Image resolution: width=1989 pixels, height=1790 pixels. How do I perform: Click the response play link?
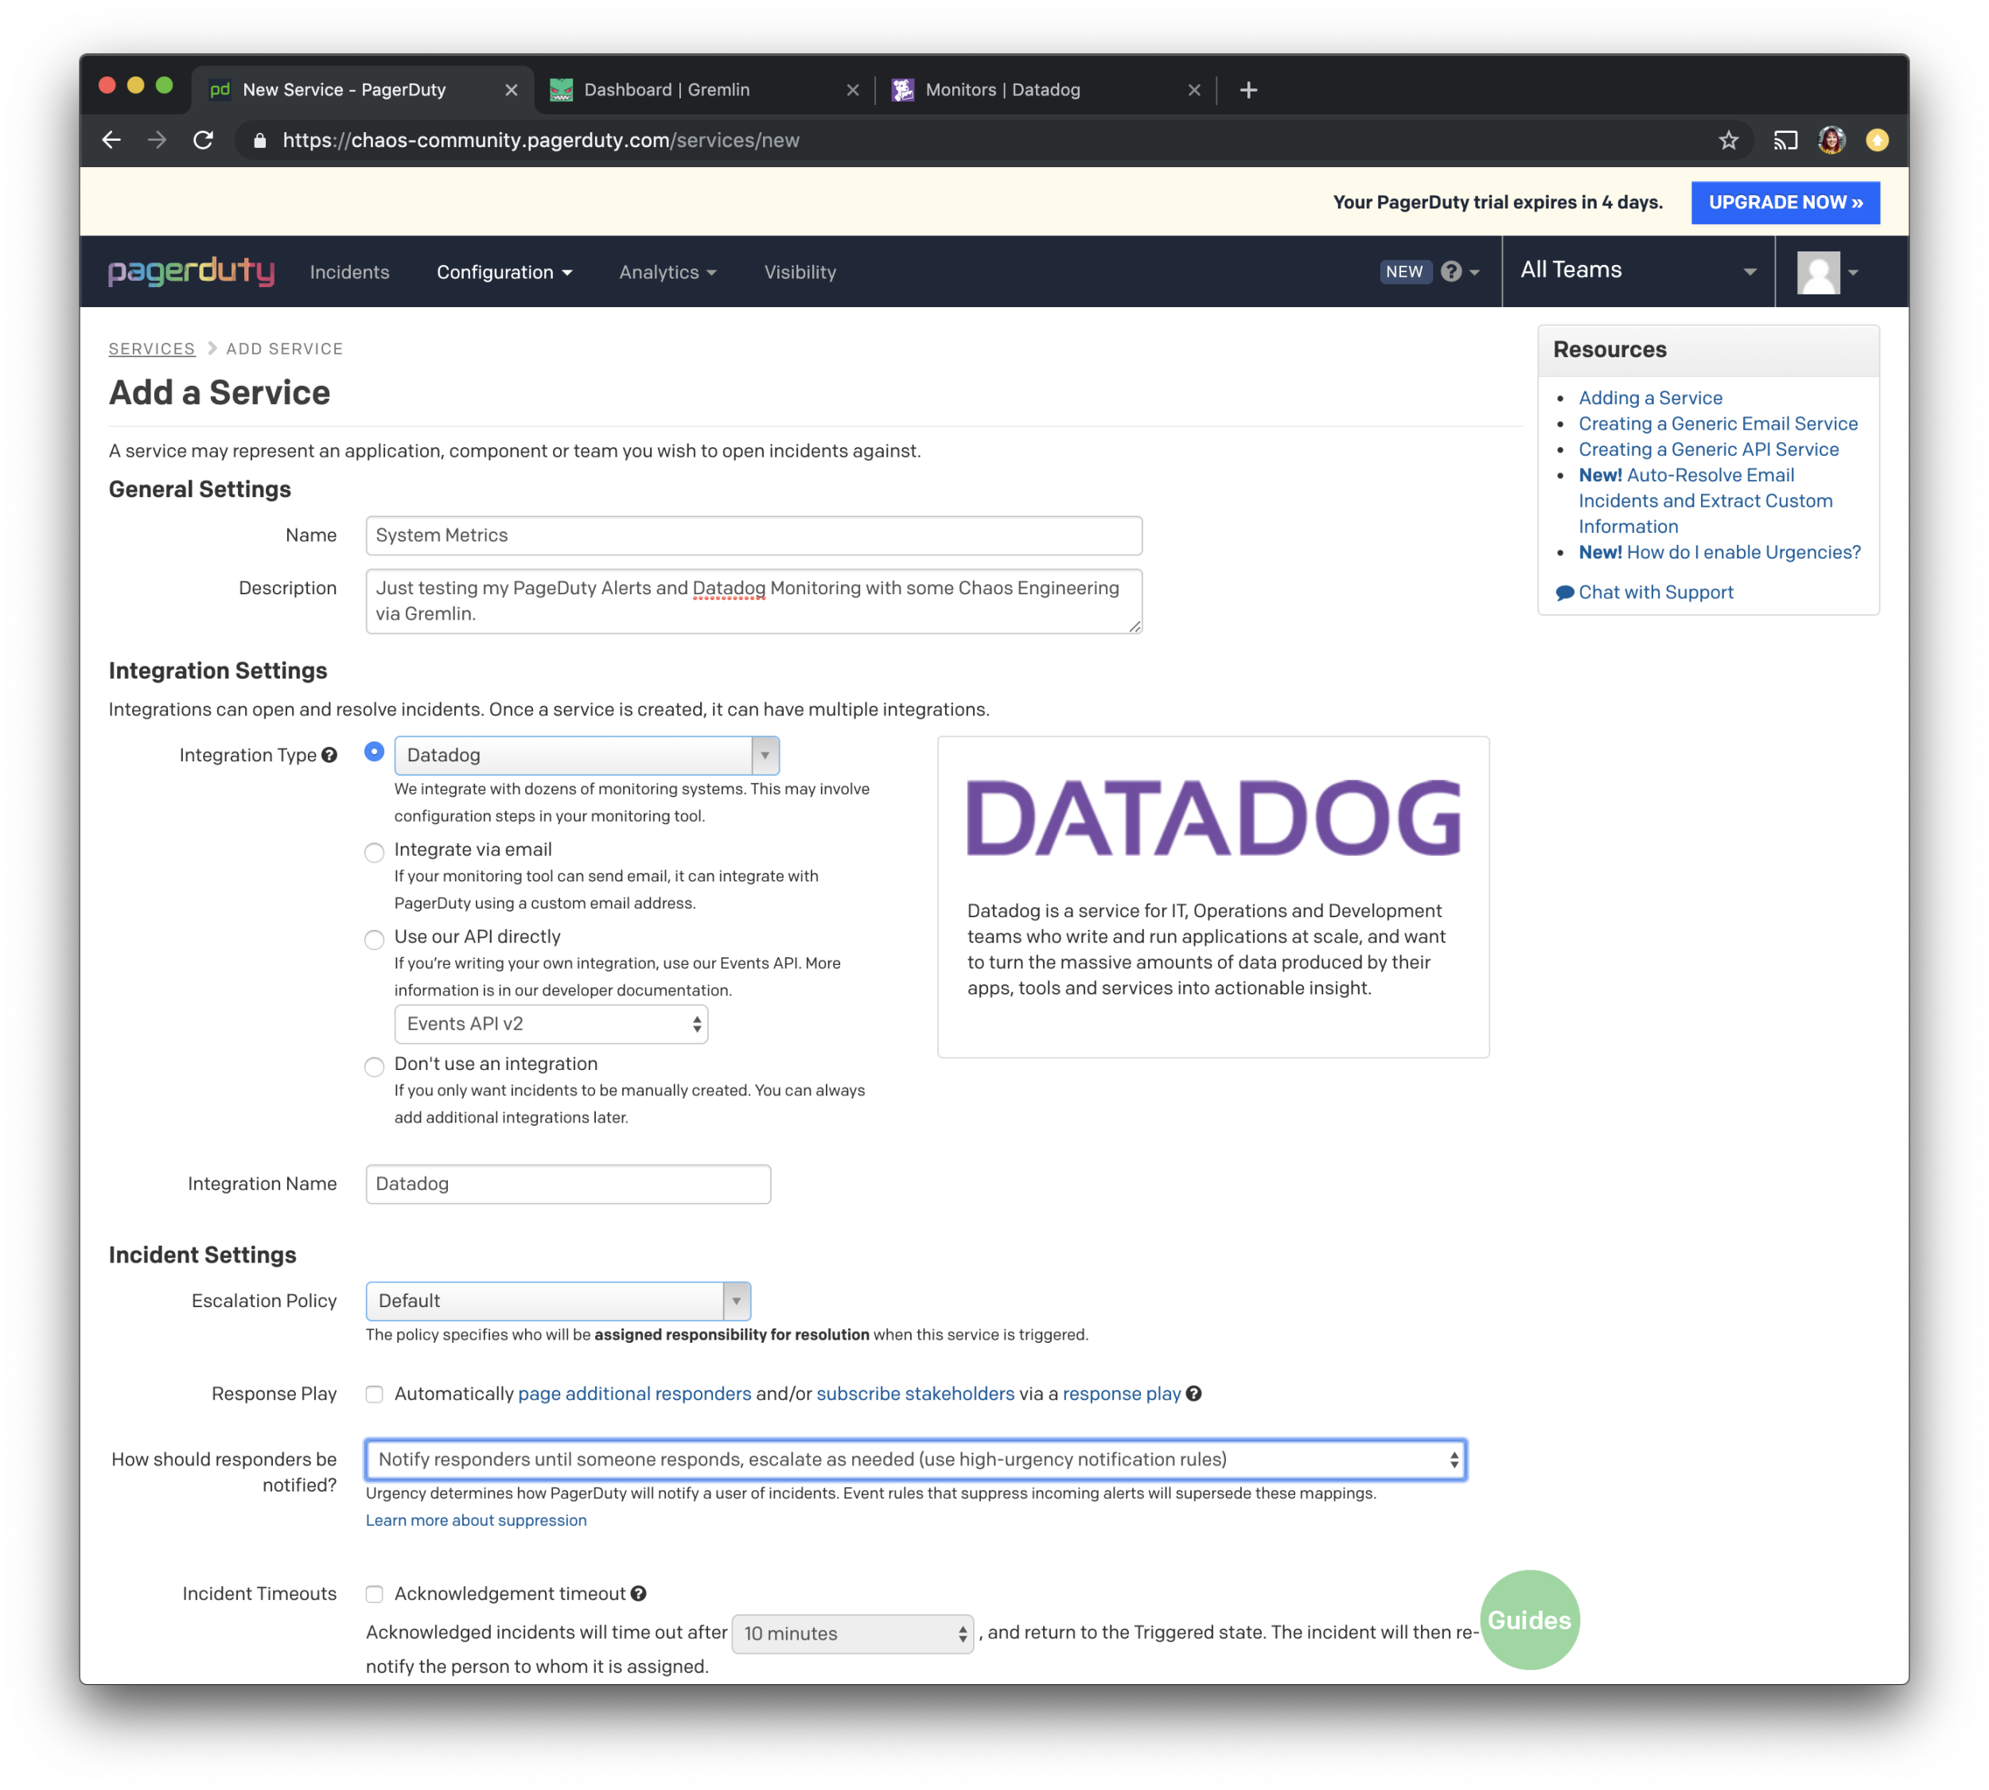(1121, 1395)
